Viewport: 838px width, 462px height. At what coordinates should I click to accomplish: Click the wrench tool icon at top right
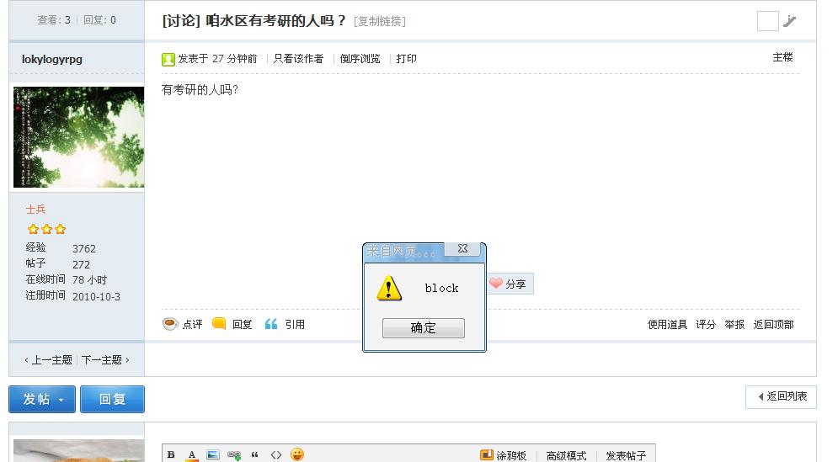(x=789, y=21)
